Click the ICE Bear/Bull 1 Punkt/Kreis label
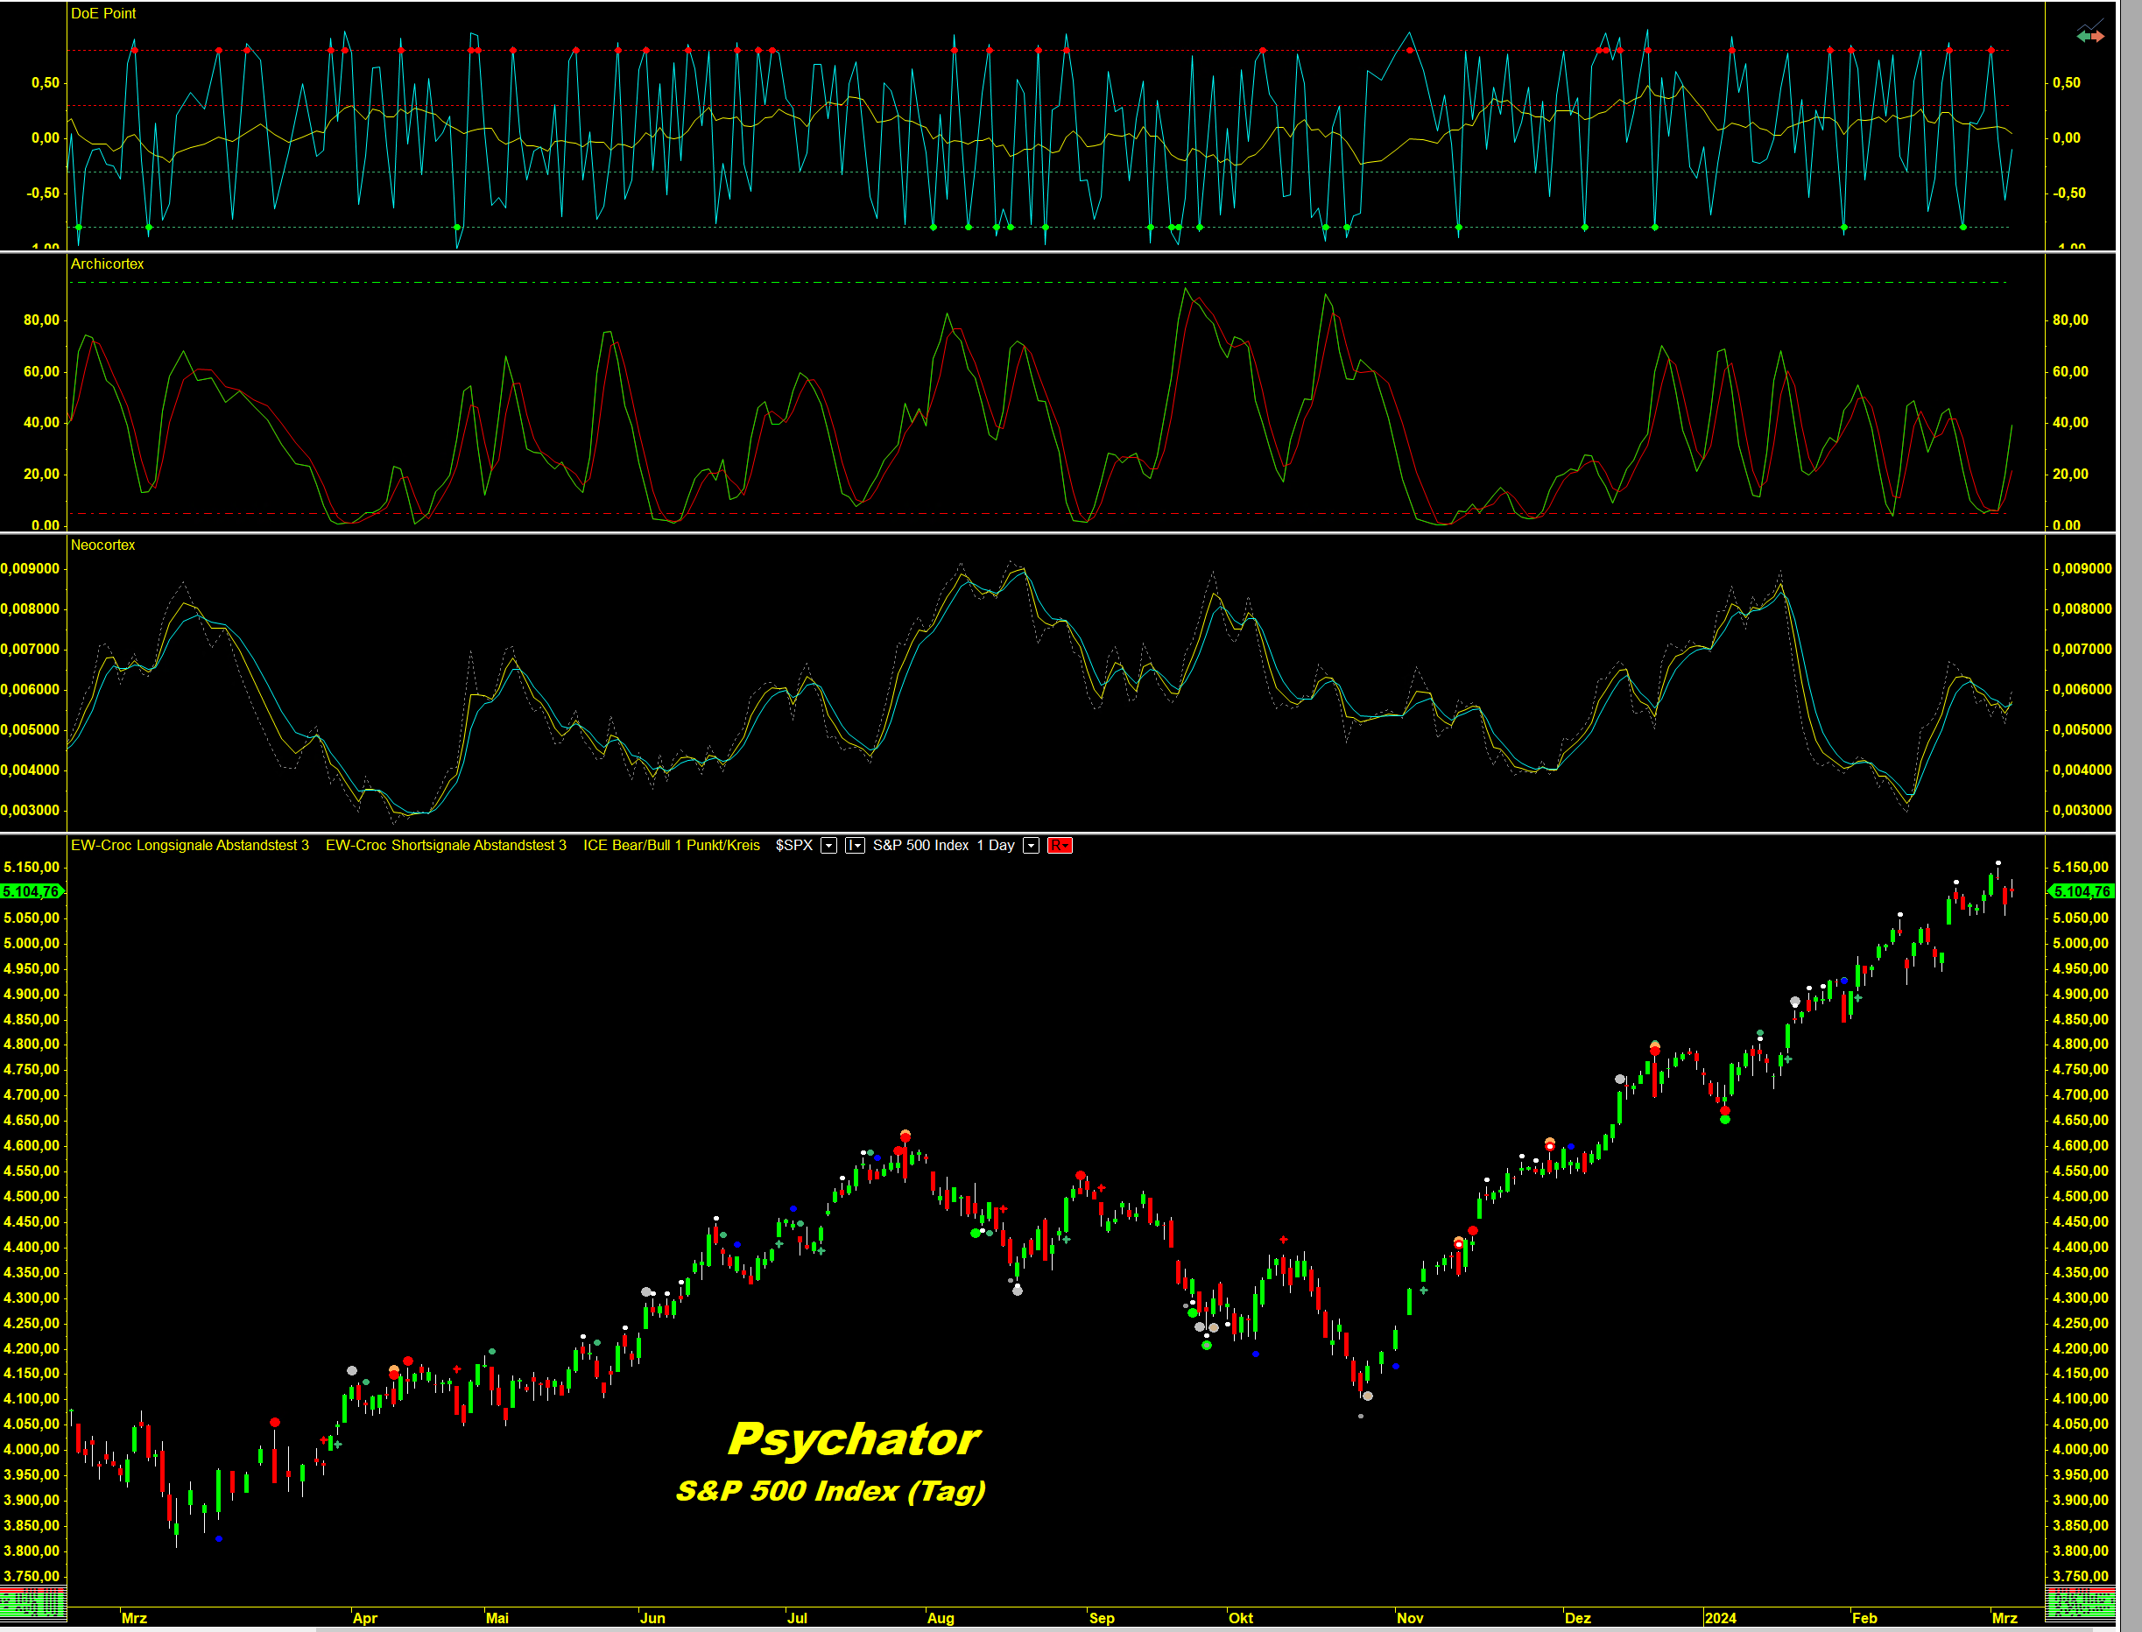2142x1632 pixels. pyautogui.click(x=672, y=845)
